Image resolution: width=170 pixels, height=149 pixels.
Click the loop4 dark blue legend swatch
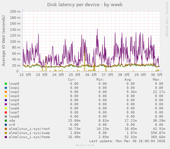(x=6, y=100)
